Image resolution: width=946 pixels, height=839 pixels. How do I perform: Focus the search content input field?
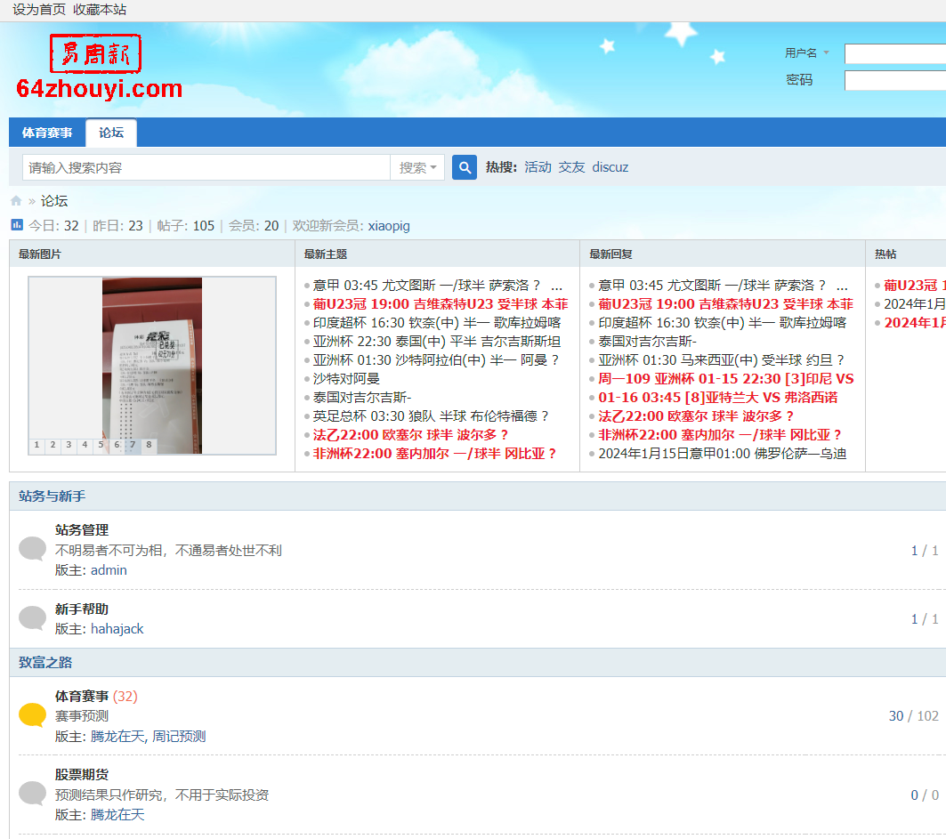(x=206, y=167)
